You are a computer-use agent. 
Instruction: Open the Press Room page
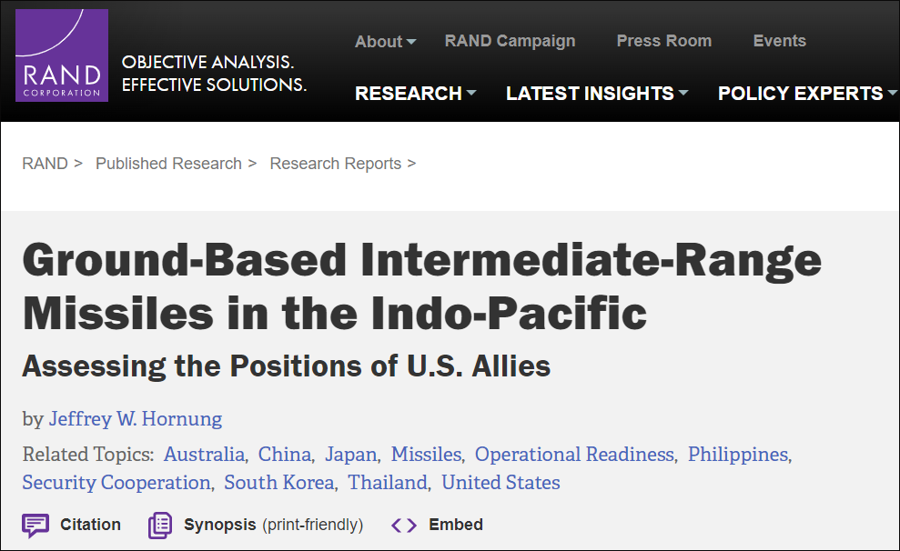663,41
